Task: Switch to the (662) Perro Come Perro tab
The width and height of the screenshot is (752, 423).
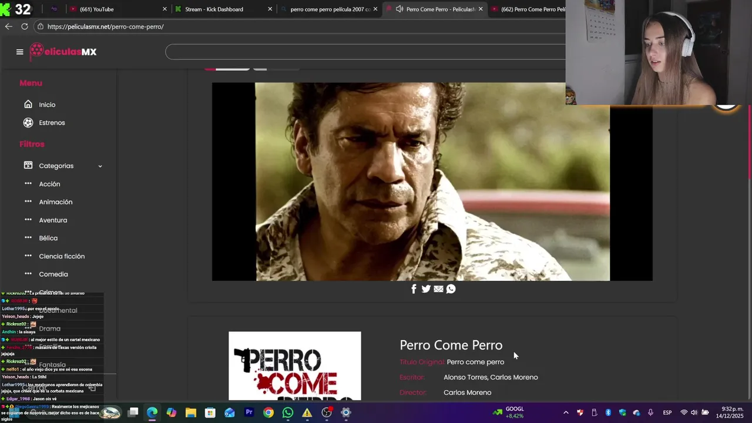Action: 533,9
